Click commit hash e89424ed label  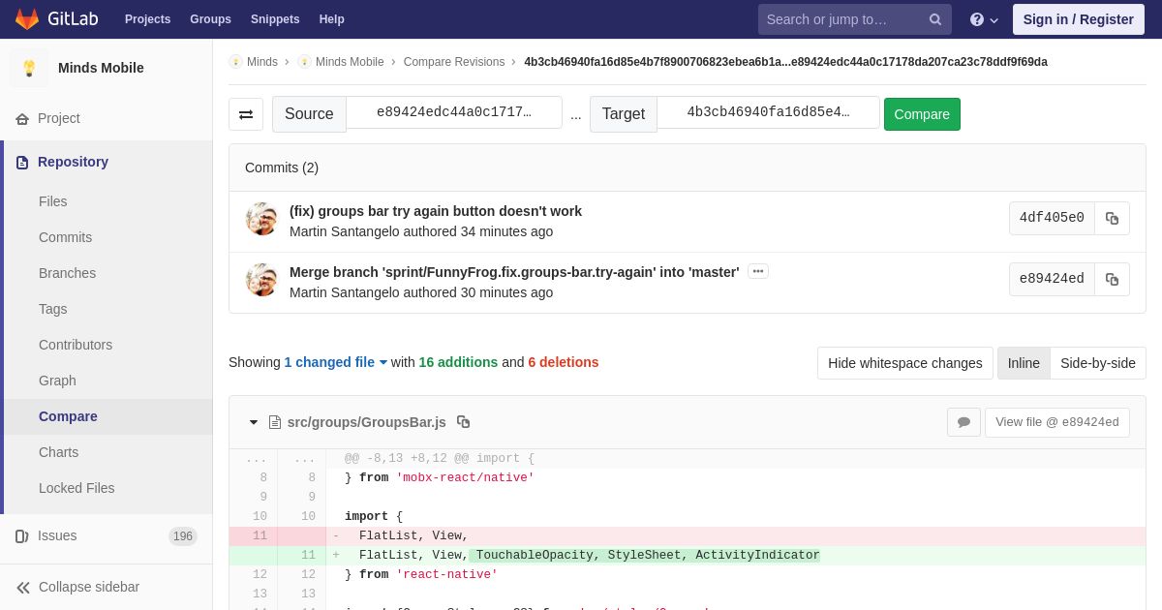[1052, 279]
